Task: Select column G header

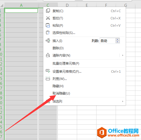Action: (126, 5)
